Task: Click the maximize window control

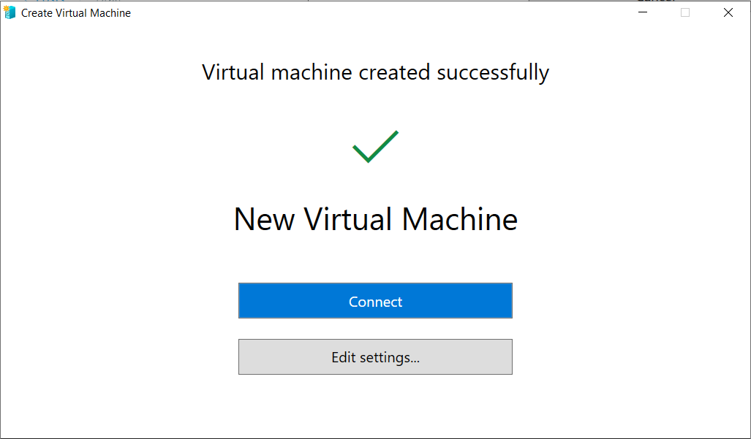Action: pyautogui.click(x=684, y=12)
